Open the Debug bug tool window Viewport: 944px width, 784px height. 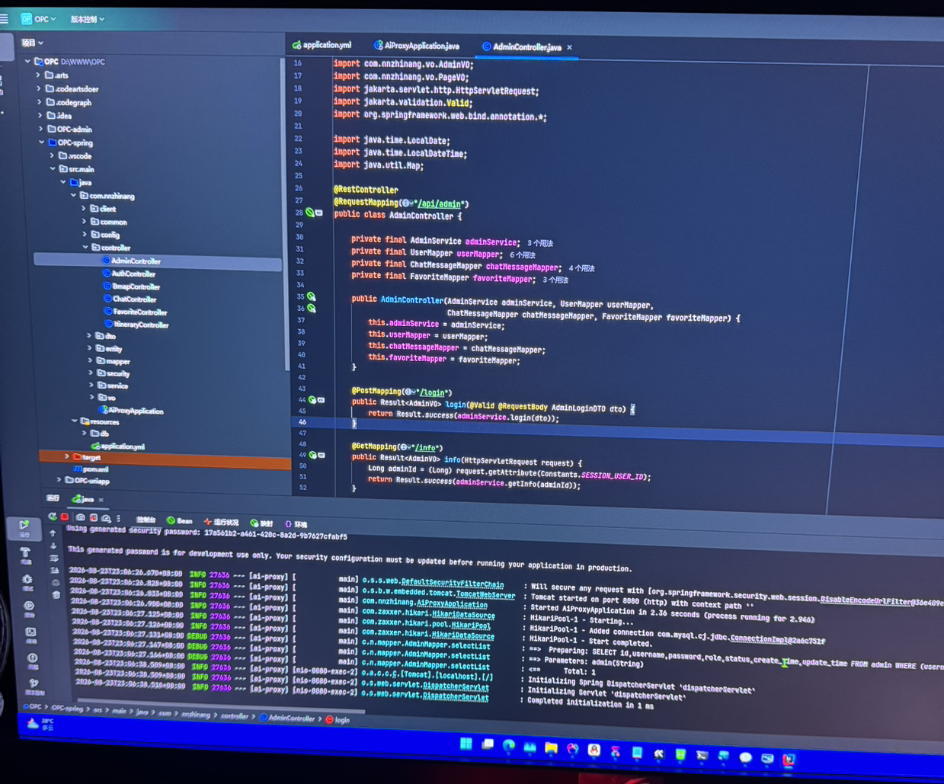[x=27, y=581]
